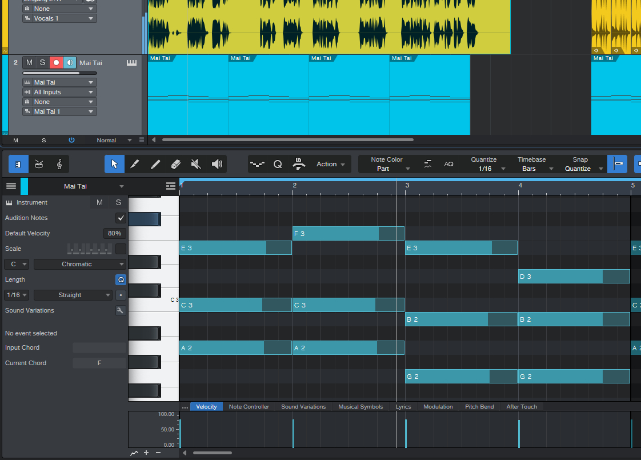This screenshot has height=460, width=641.
Task: Click the Mai Tai track volume slider
Action: click(x=59, y=73)
